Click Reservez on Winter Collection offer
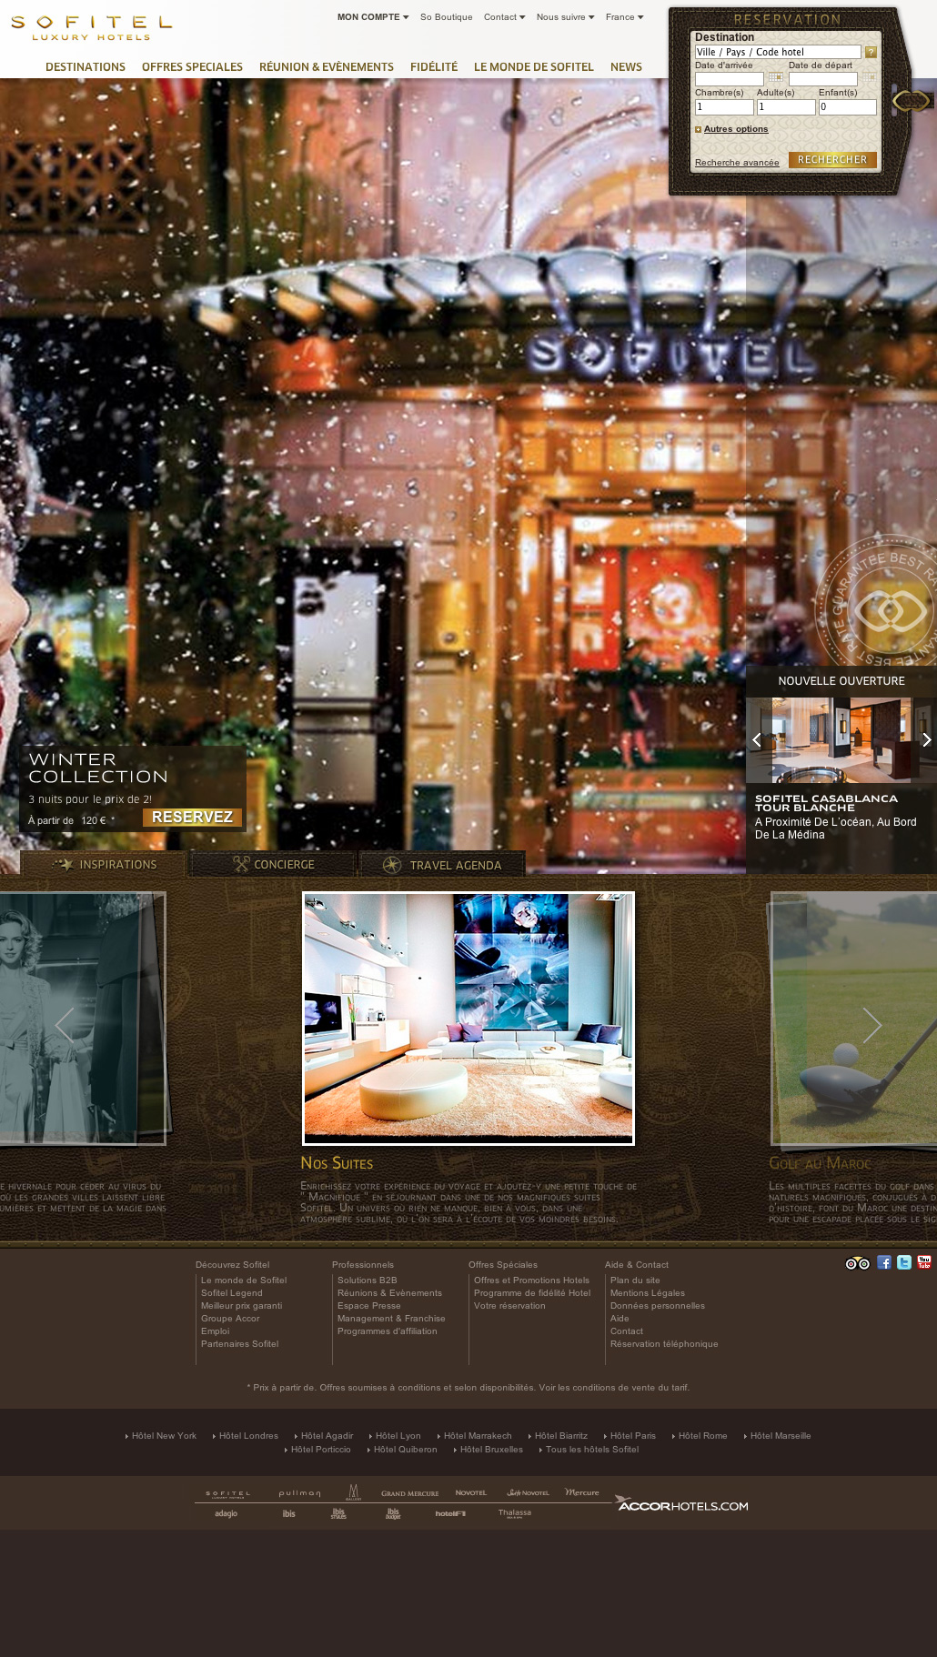Viewport: 937px width, 1657px height. [192, 817]
